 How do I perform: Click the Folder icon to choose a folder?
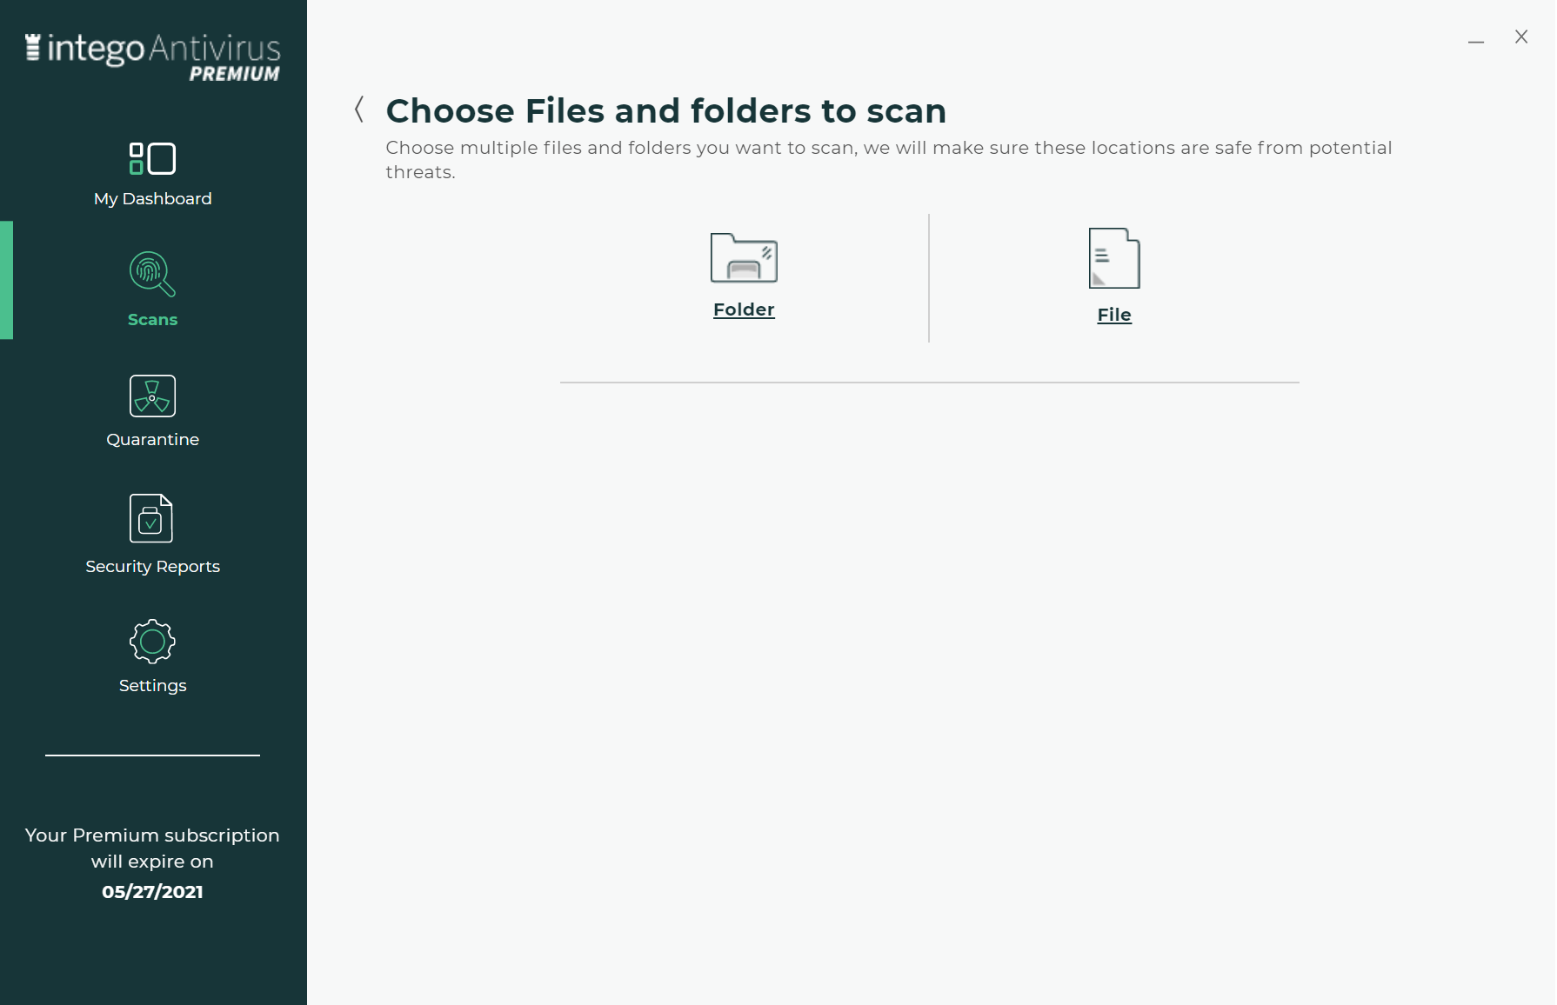[x=744, y=257]
